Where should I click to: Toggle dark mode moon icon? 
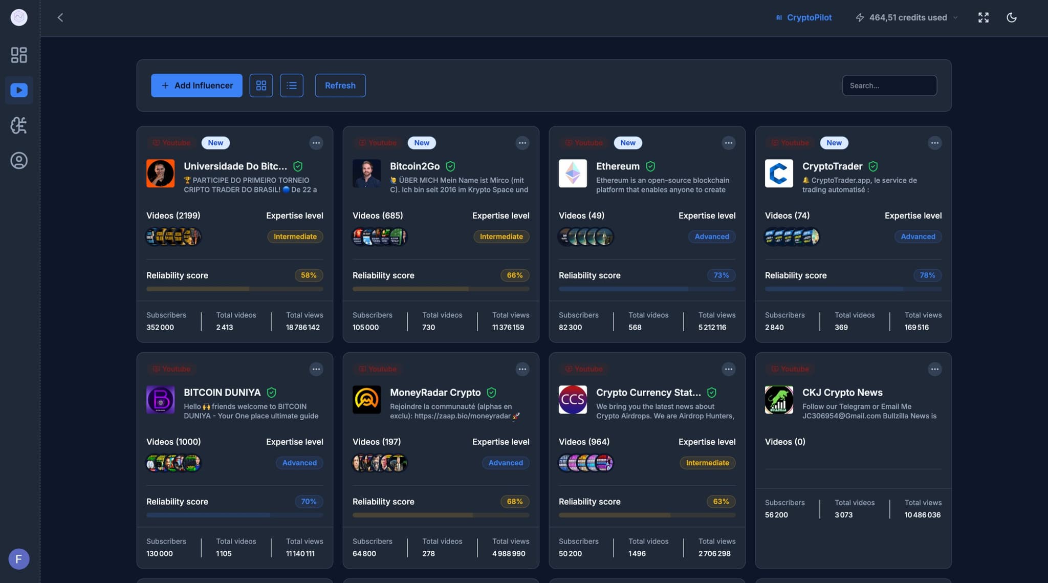click(1011, 17)
